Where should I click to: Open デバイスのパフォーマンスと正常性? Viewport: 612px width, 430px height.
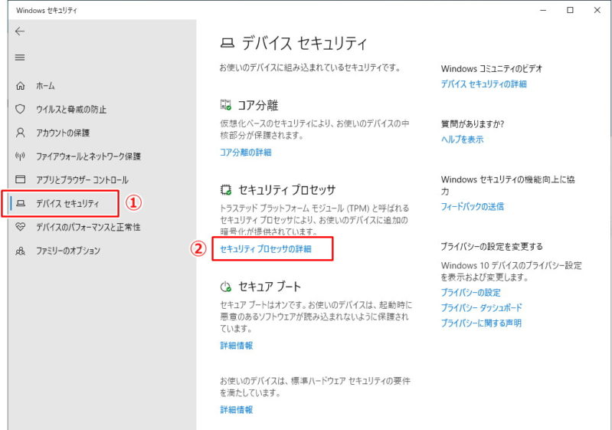[88, 227]
